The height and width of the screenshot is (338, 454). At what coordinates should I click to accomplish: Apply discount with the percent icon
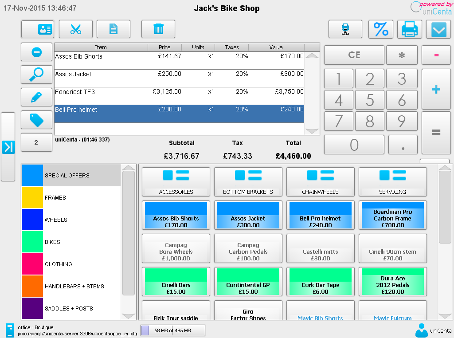pos(380,29)
